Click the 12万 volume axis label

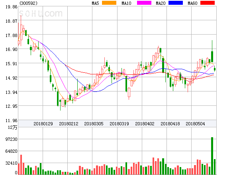13,127
